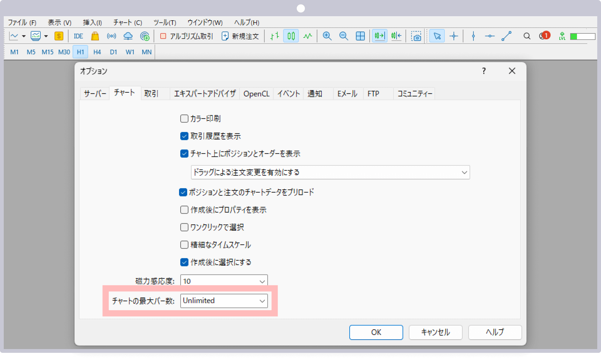Open the chart profiles icon
The image size is (601, 360).
click(x=36, y=36)
